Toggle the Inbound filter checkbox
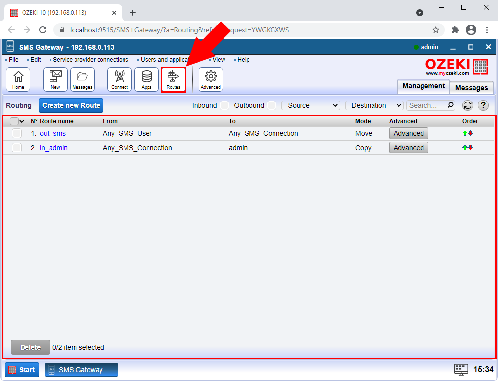 pyautogui.click(x=224, y=105)
